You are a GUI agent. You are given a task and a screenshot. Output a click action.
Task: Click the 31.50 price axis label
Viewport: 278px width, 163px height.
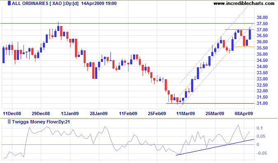262,97
